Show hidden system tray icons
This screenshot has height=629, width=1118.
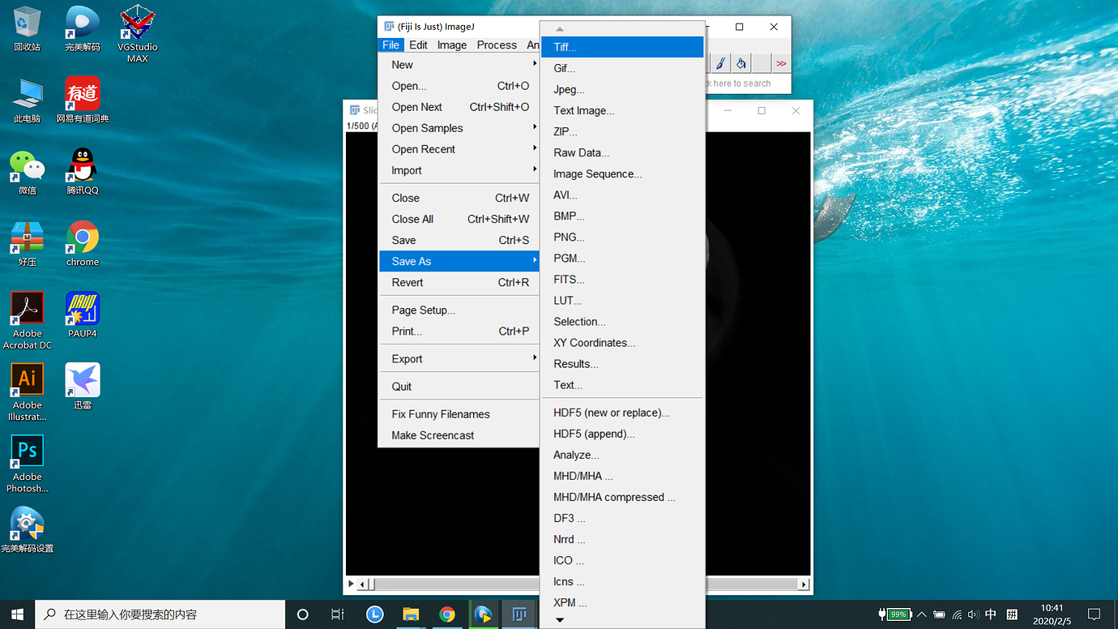921,614
